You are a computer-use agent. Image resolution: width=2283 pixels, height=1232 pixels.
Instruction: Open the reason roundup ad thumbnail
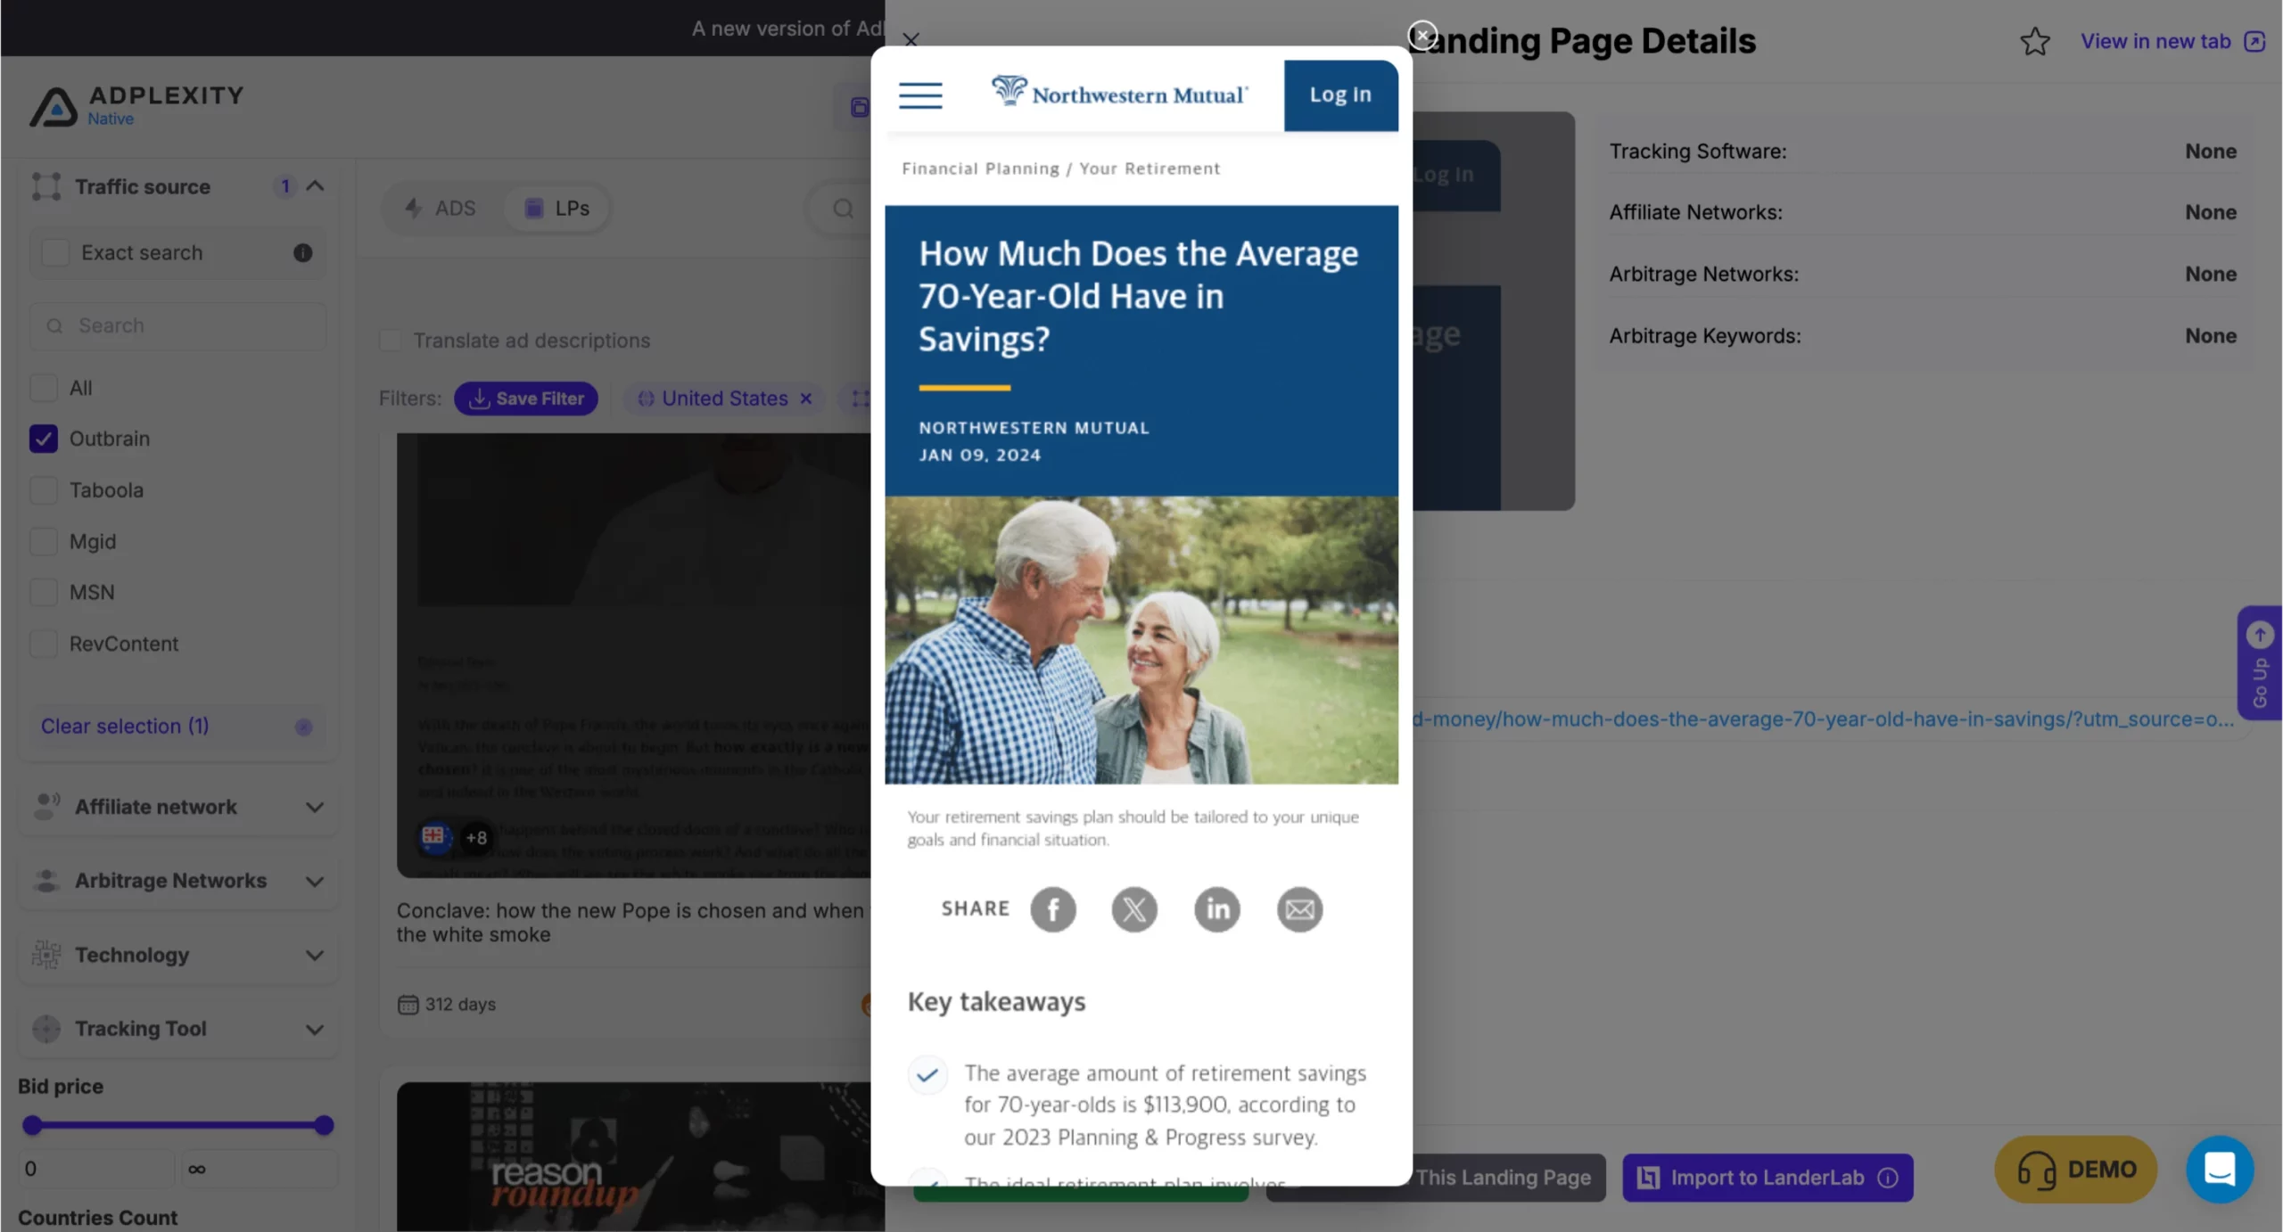tap(634, 1157)
